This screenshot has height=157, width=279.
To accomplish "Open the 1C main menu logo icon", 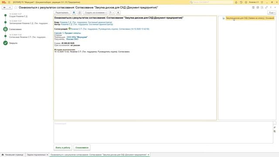I will pos(4,2).
